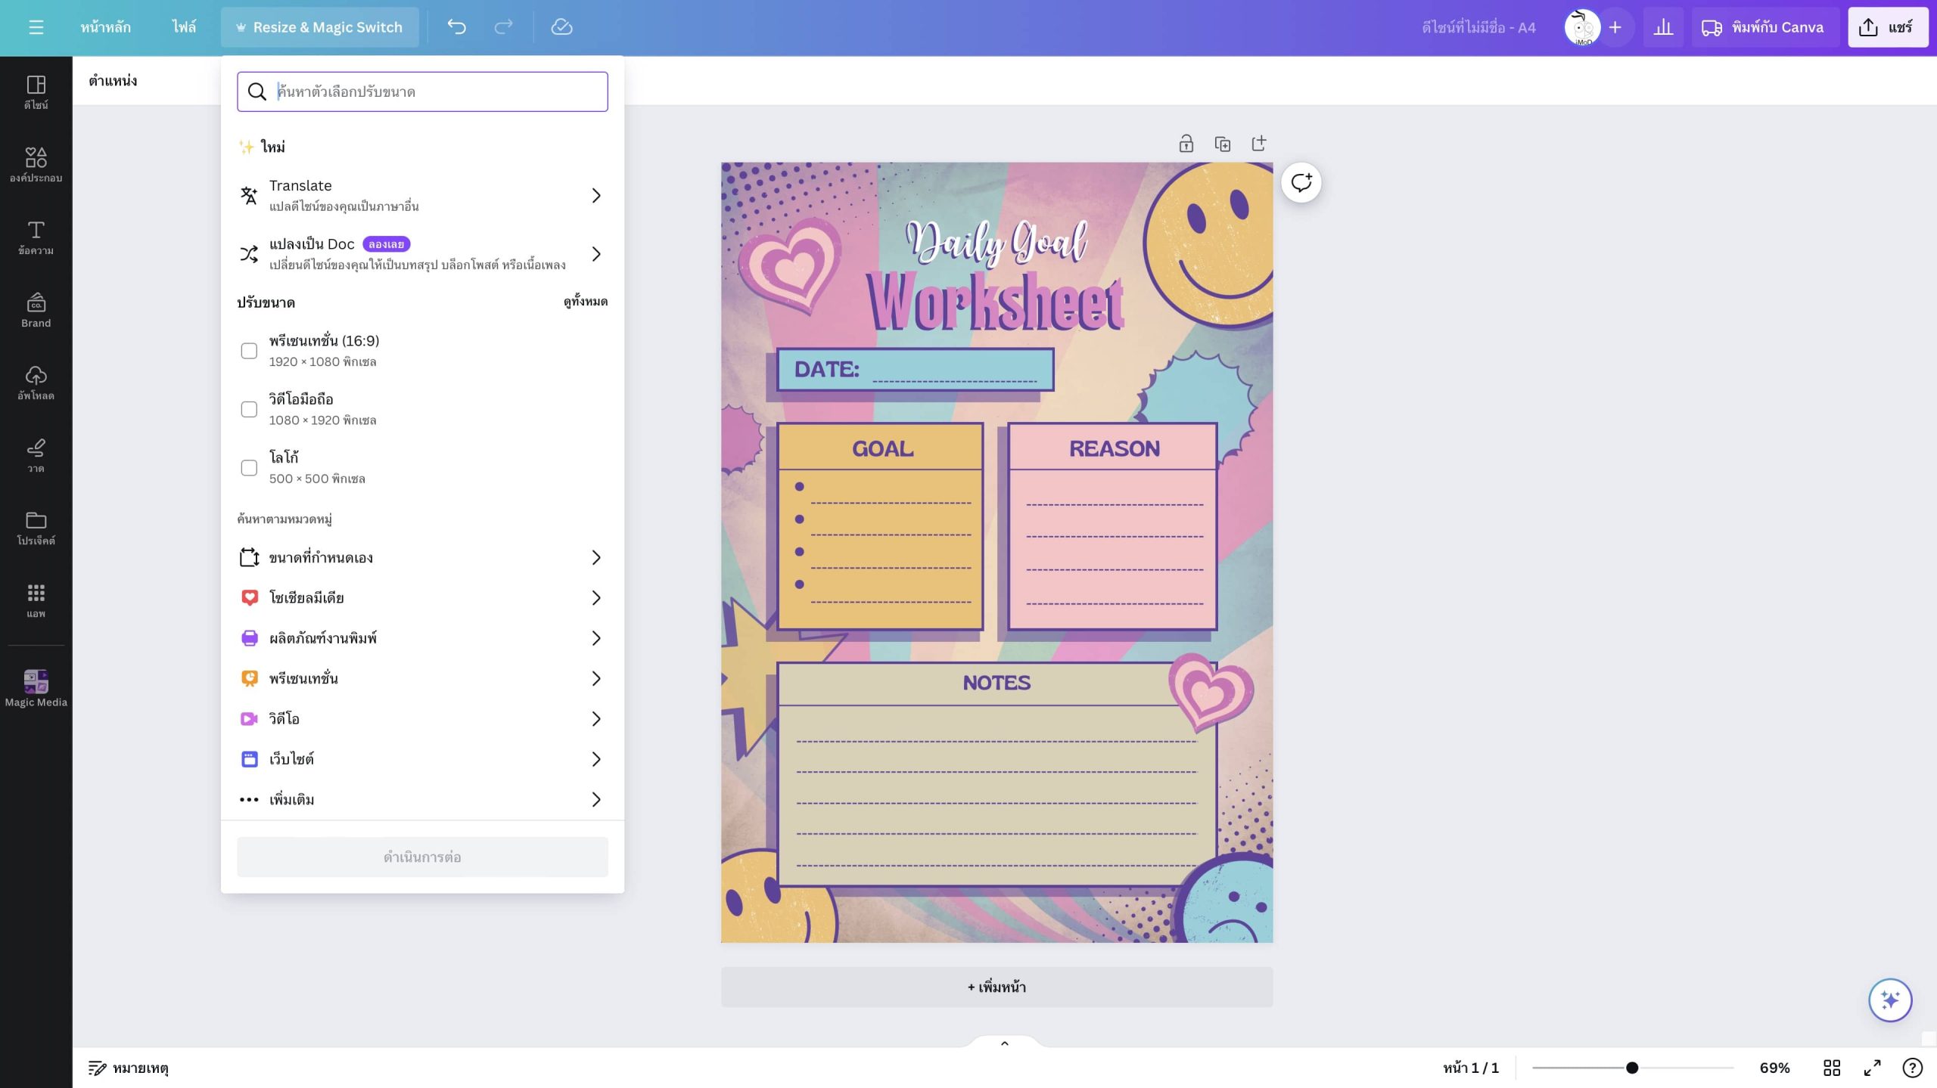
Task: Lock the page with padlock icon
Action: click(1186, 144)
